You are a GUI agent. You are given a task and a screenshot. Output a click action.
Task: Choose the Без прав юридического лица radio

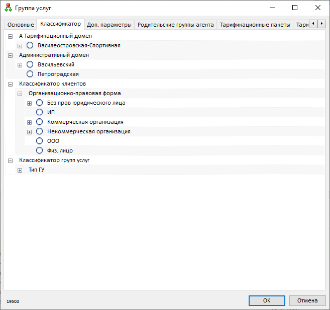click(x=39, y=103)
